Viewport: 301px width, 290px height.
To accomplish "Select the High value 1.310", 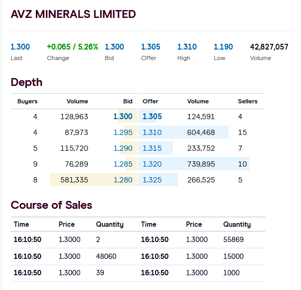I will coord(187,47).
